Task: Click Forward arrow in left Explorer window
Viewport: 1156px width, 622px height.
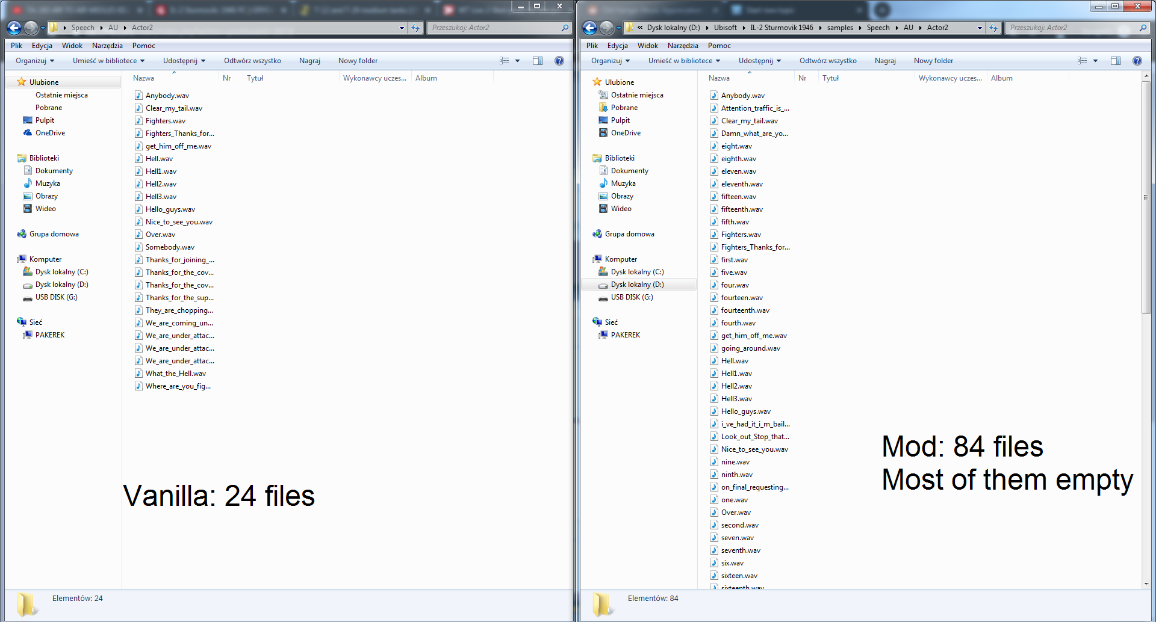Action: 31,28
